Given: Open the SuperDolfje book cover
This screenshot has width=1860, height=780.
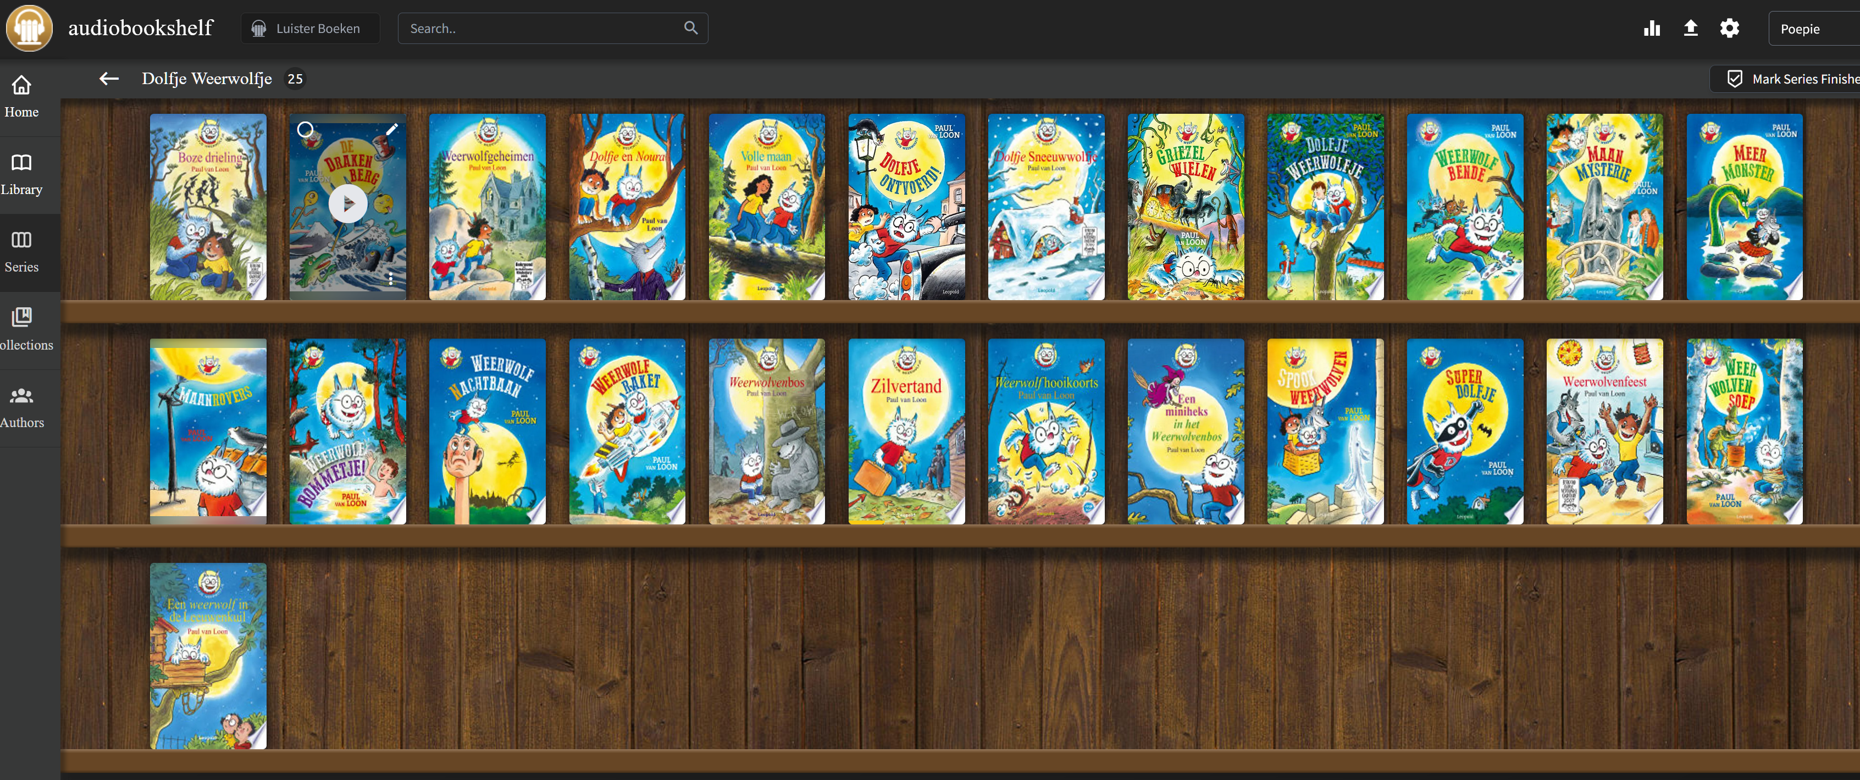Looking at the screenshot, I should [x=1465, y=431].
